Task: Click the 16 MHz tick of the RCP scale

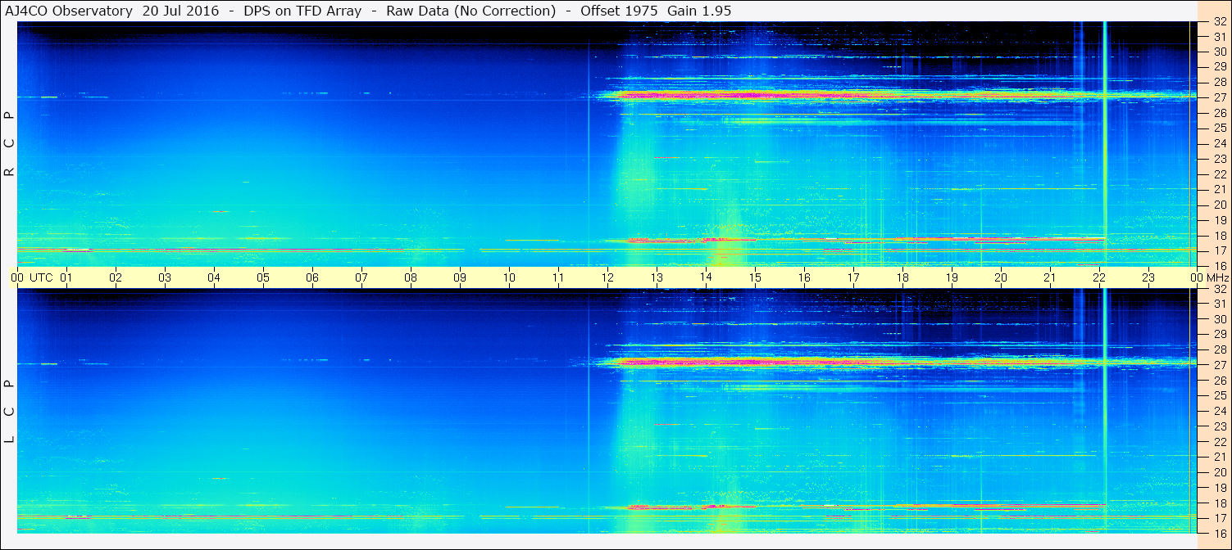Action: 1219,265
